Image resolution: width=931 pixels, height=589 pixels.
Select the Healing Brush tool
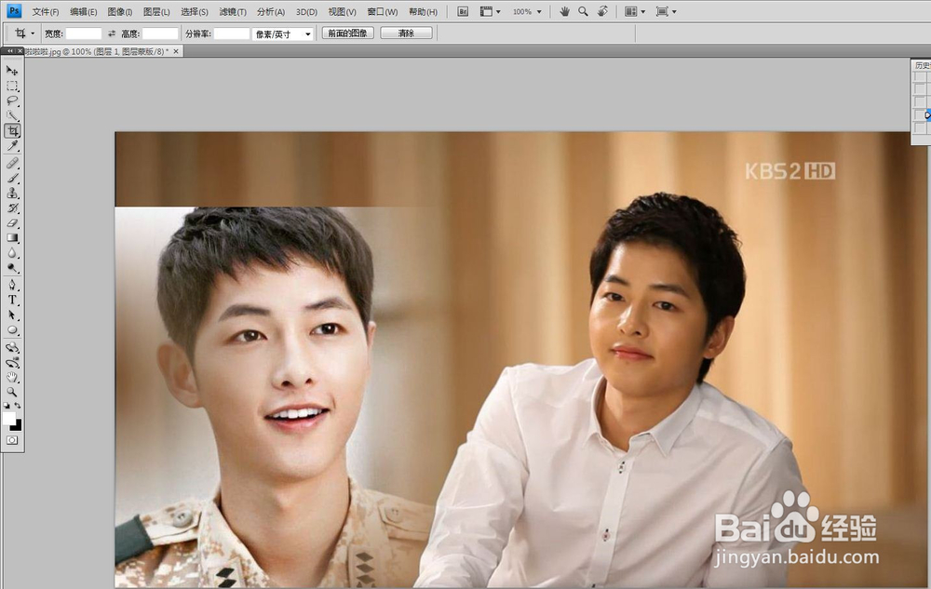tap(12, 163)
